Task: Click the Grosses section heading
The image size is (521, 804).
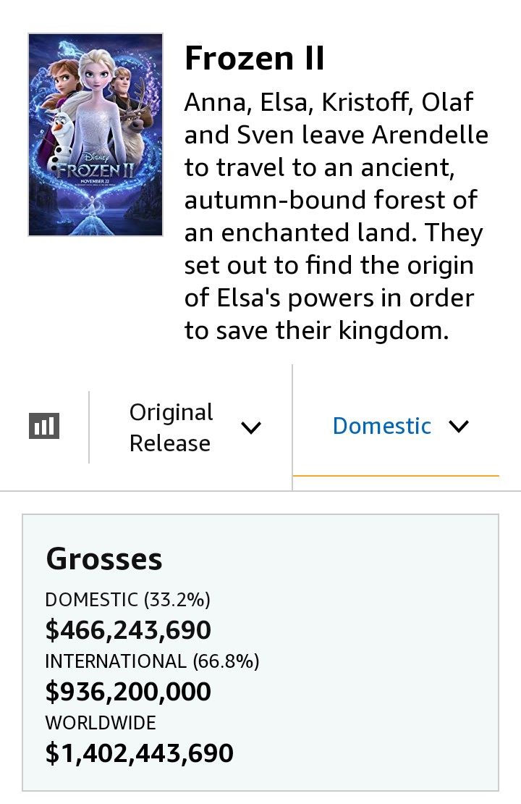Action: tap(104, 559)
